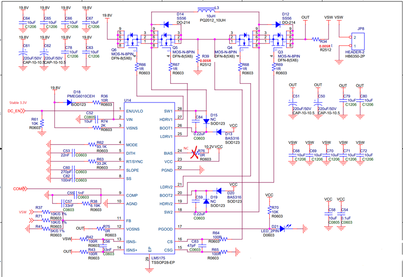Image resolution: width=403 pixels, height=277 pixels.
Task: Click the R34 current-sense resistor symbol
Action: 316,39
